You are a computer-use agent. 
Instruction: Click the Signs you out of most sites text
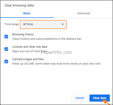coord(30,51)
